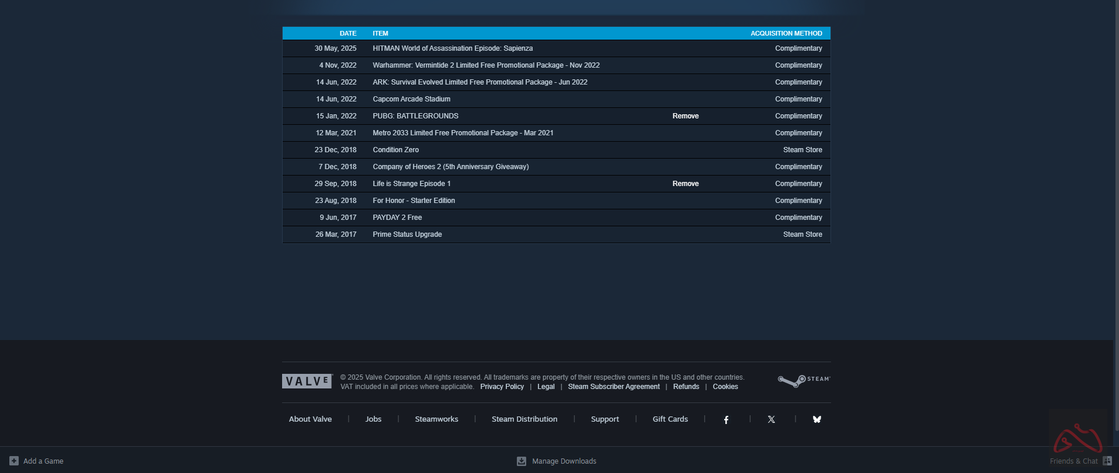Remove PUBG: BATTLEGROUNDS license
Viewport: 1119px width, 473px height.
(x=685, y=116)
